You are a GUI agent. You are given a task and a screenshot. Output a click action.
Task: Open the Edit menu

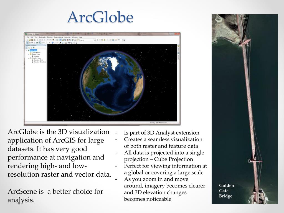pyautogui.click(x=32, y=37)
